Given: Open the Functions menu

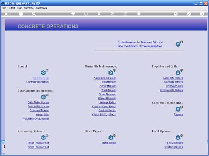Looking at the screenshot, I should pyautogui.click(x=29, y=8).
